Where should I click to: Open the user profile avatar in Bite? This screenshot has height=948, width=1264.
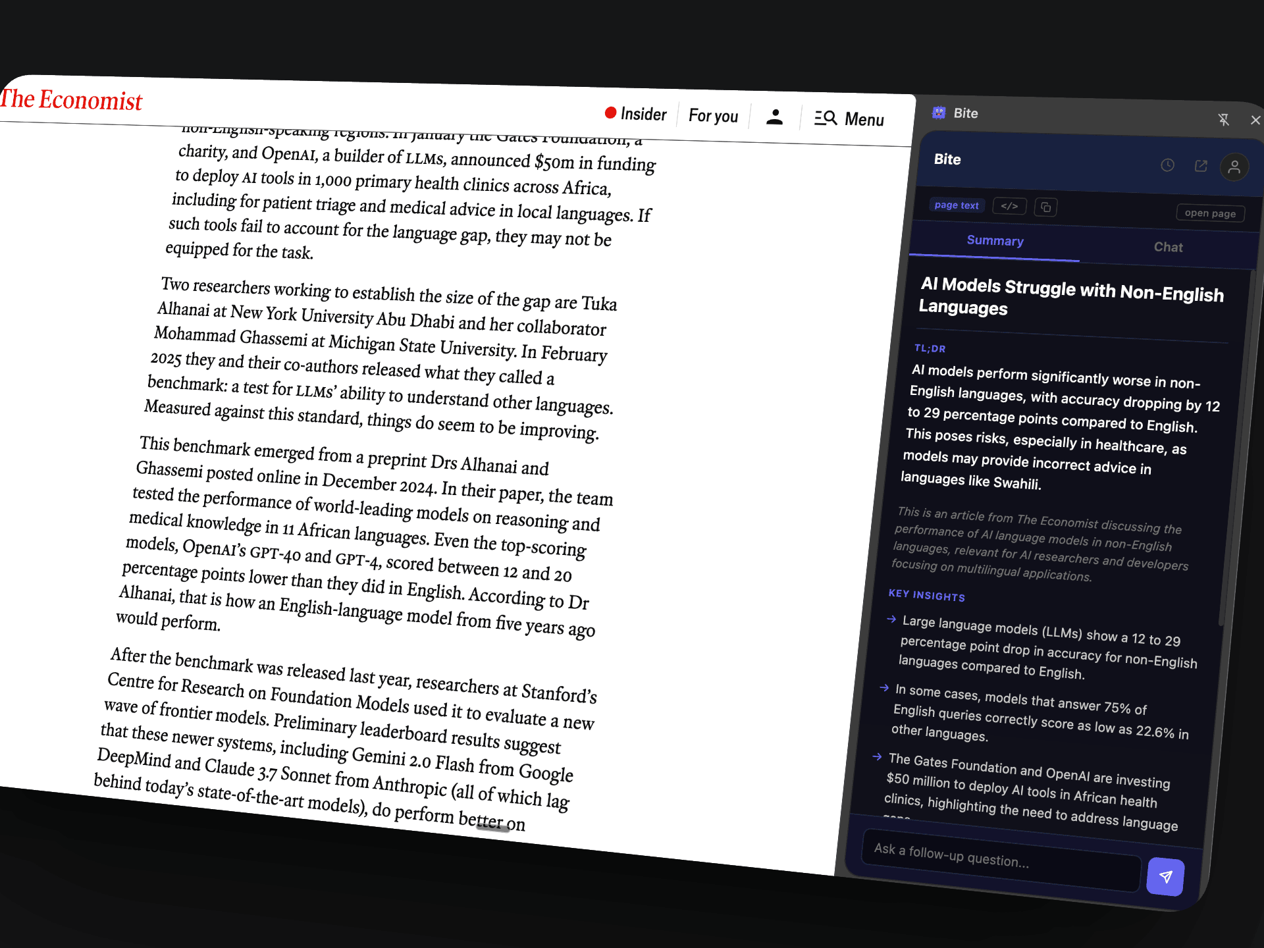coord(1234,167)
